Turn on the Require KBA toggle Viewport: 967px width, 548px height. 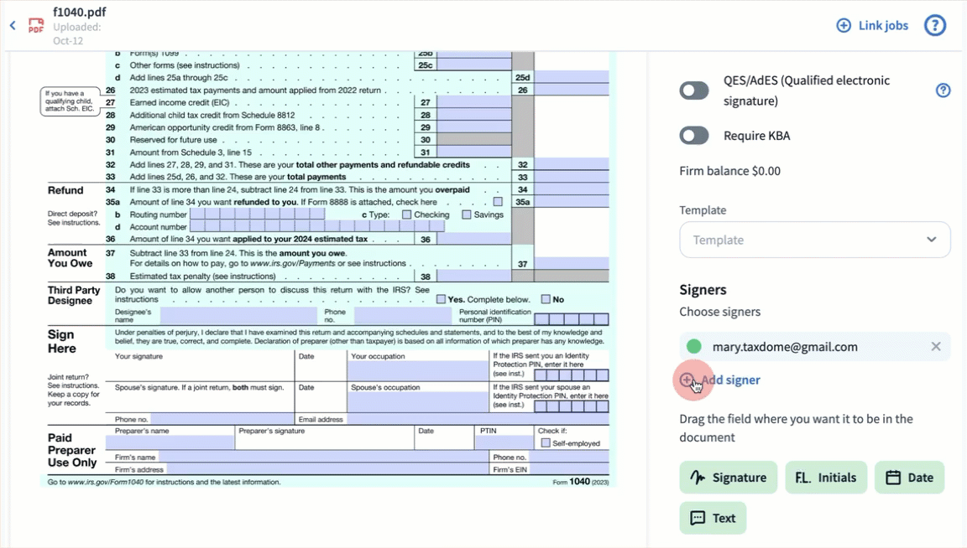click(694, 136)
